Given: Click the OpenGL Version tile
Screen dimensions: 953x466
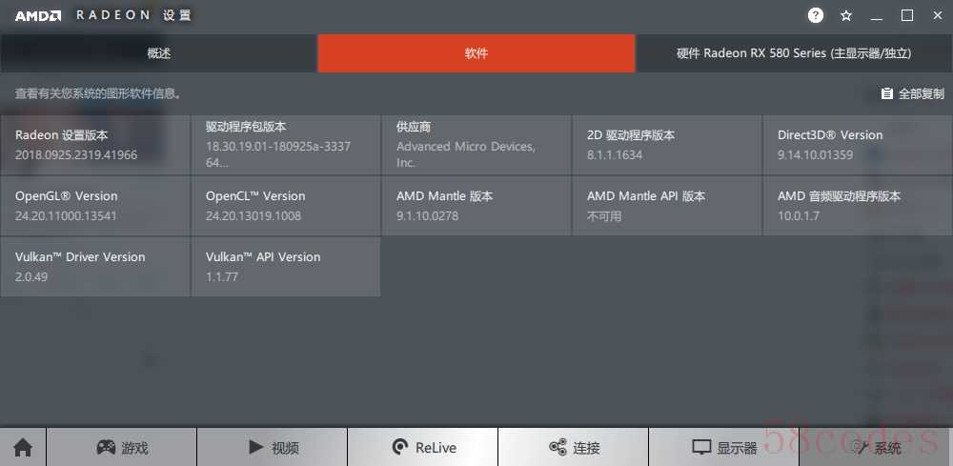Looking at the screenshot, I should pos(94,206).
